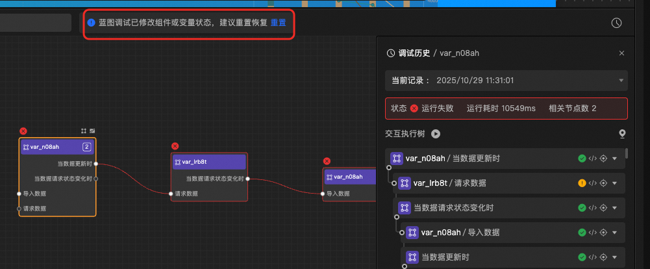Click the execution tree scrollbar thumb
The width and height of the screenshot is (650, 269).
click(627, 154)
